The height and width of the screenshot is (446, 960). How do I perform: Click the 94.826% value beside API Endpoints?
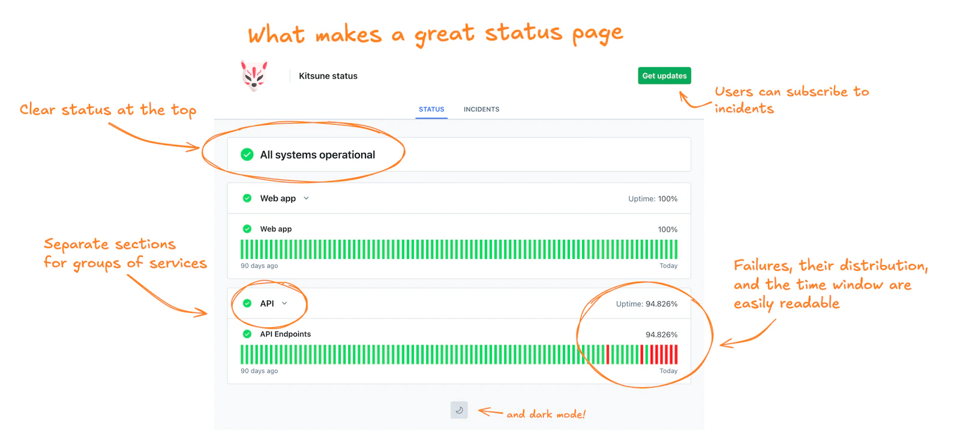coord(662,334)
